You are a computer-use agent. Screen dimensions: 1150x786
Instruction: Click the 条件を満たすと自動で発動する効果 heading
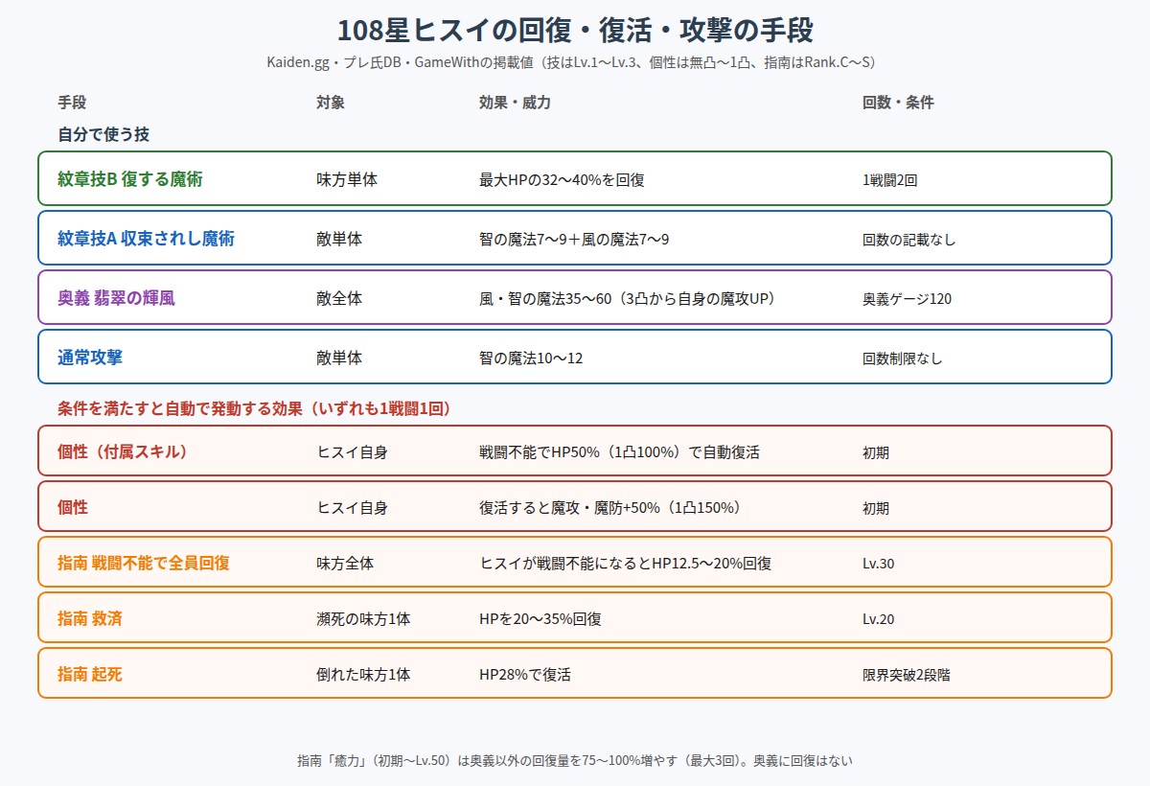click(x=255, y=408)
